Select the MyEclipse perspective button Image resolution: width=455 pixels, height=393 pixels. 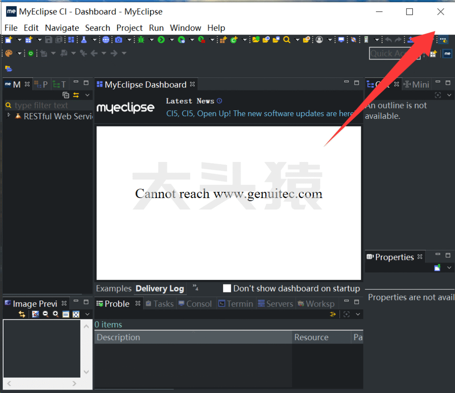[x=447, y=54]
